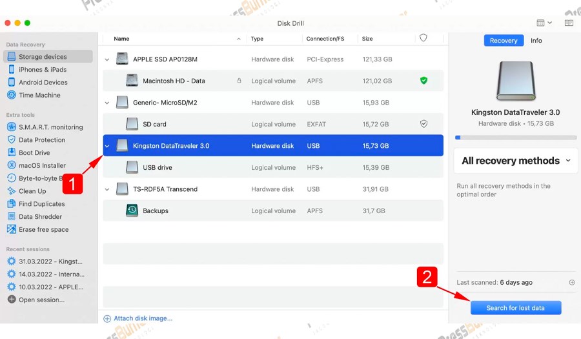Switch to the Info tab
The width and height of the screenshot is (581, 339).
point(536,41)
